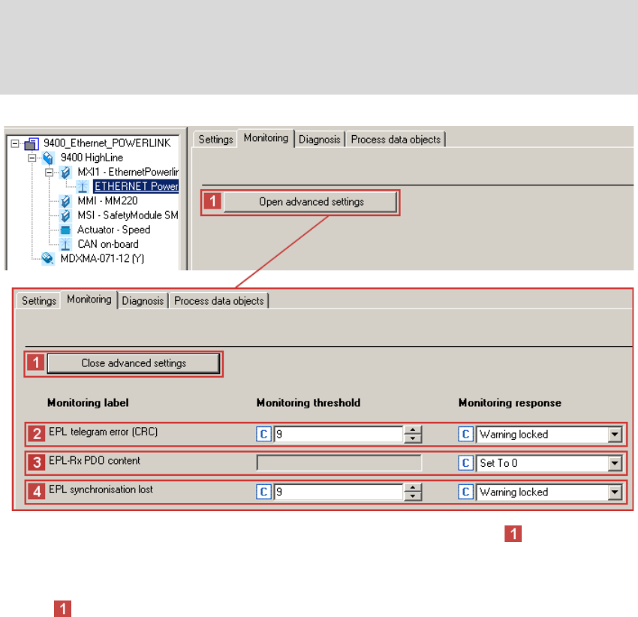Click the CAN on-board network icon
The image size is (638, 617).
[x=65, y=245]
